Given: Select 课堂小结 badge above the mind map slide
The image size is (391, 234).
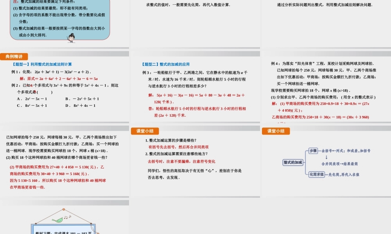Looking at the screenshot, I should 276,131.
